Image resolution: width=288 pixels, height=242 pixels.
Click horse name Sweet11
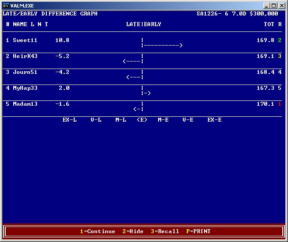[25, 40]
